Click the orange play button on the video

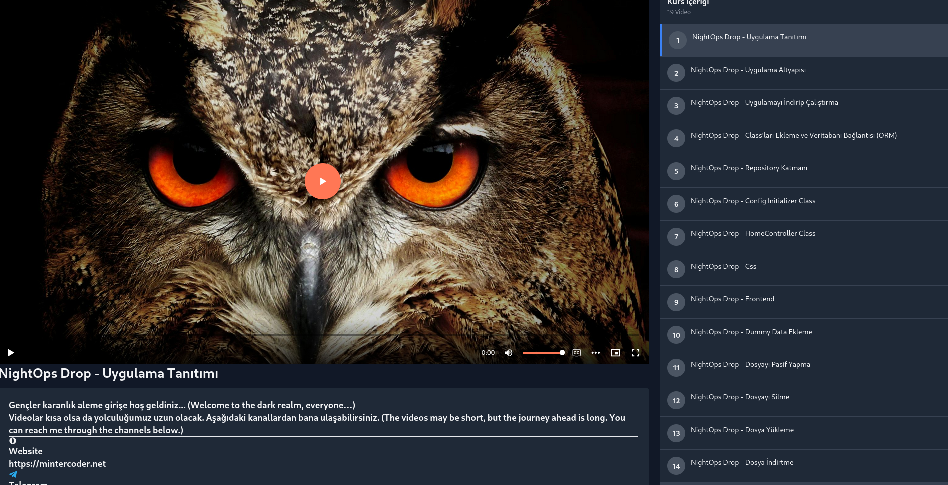(x=323, y=181)
